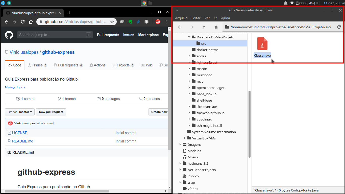Open the Ver menu
The image size is (345, 194).
pyautogui.click(x=207, y=18)
